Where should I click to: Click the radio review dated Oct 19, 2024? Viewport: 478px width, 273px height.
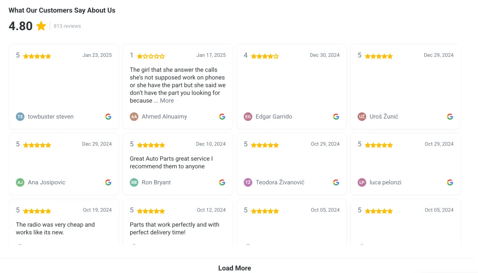tap(55, 228)
